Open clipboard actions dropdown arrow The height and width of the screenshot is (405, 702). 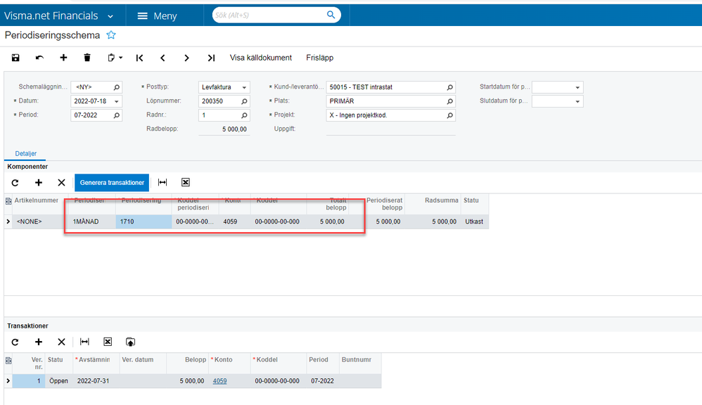(x=120, y=58)
